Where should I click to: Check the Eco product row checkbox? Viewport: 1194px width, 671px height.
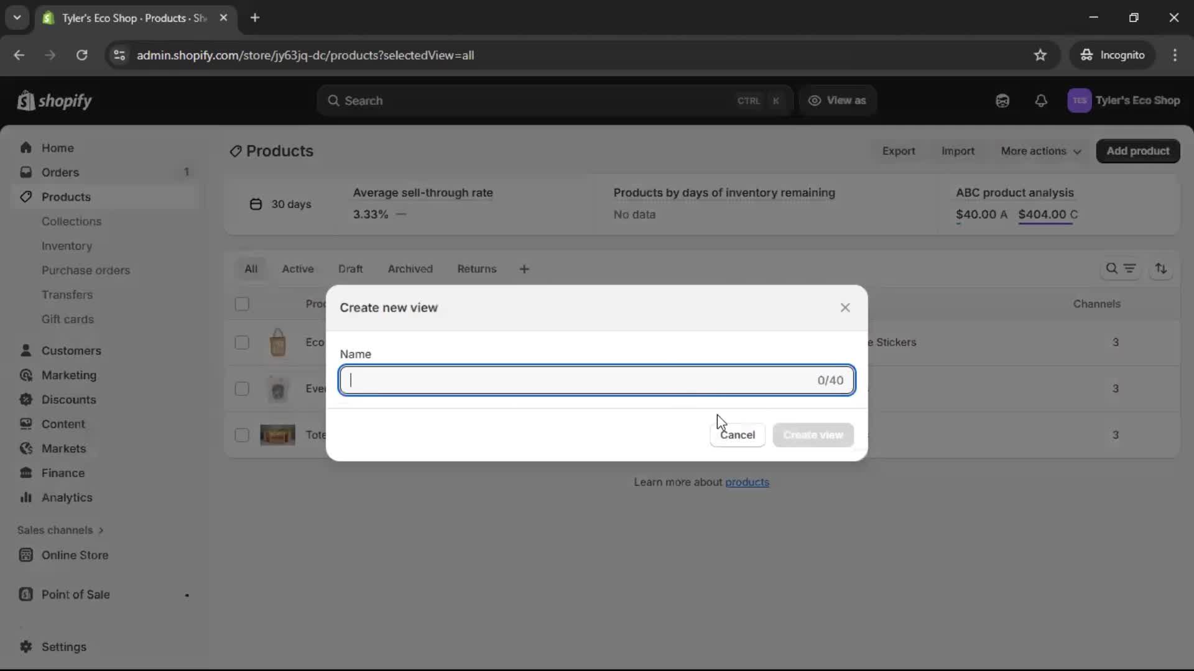pyautogui.click(x=242, y=342)
